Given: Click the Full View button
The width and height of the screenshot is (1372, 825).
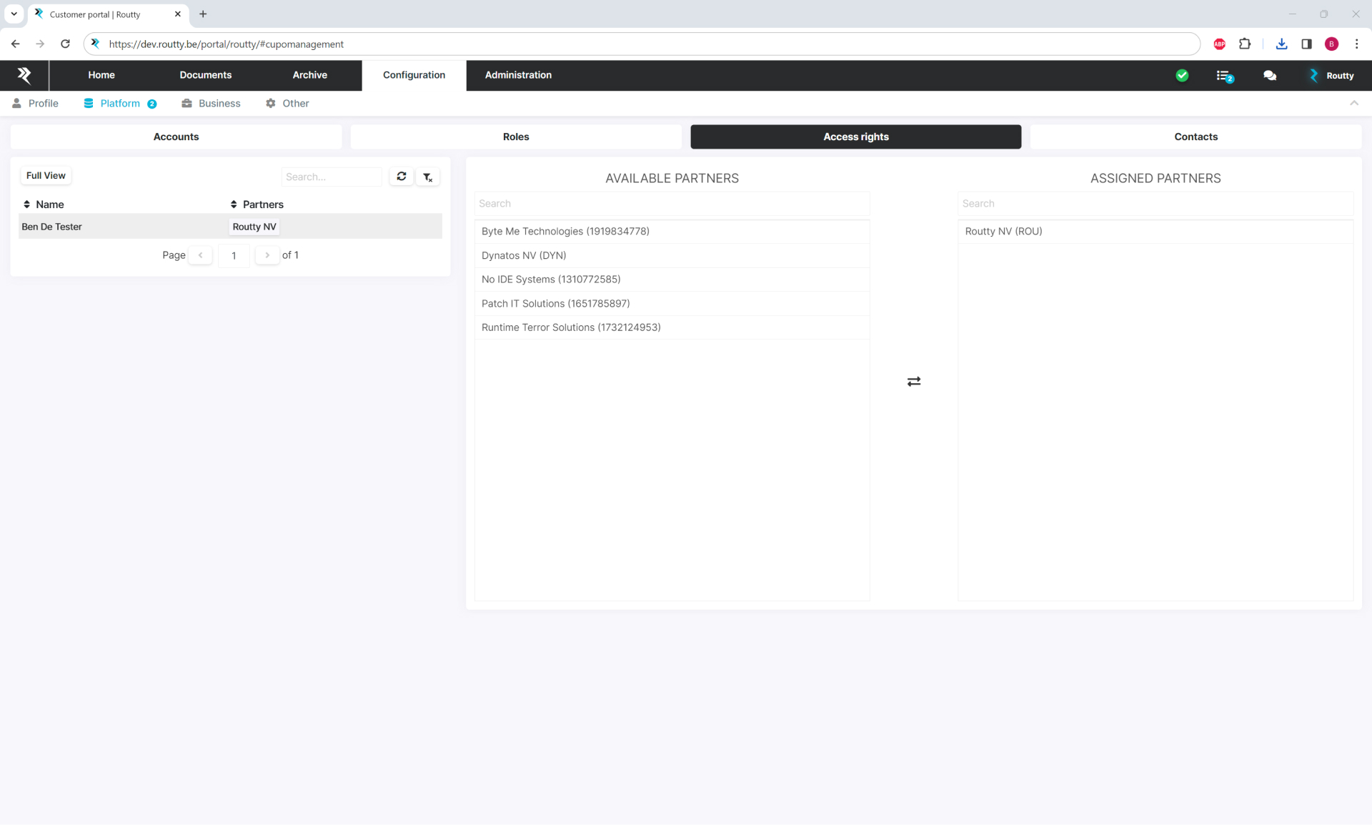Looking at the screenshot, I should click(x=46, y=176).
